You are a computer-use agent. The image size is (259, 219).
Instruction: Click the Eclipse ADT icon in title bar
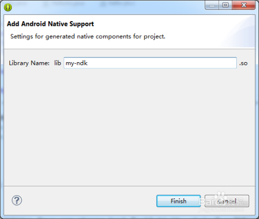pyautogui.click(x=8, y=7)
